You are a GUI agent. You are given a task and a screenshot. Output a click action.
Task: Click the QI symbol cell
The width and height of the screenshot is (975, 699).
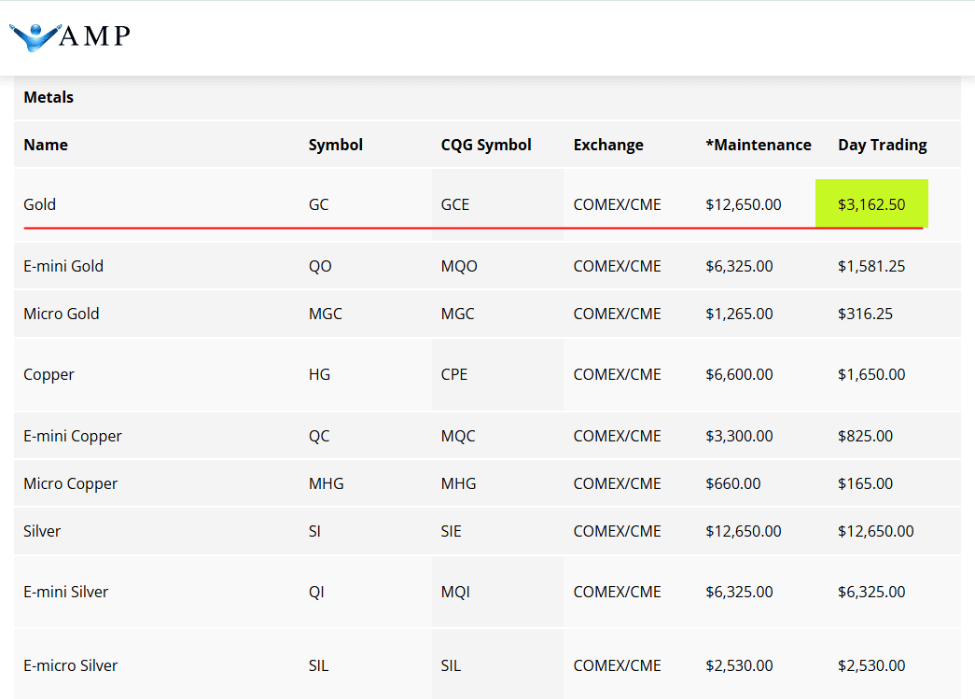coord(316,592)
